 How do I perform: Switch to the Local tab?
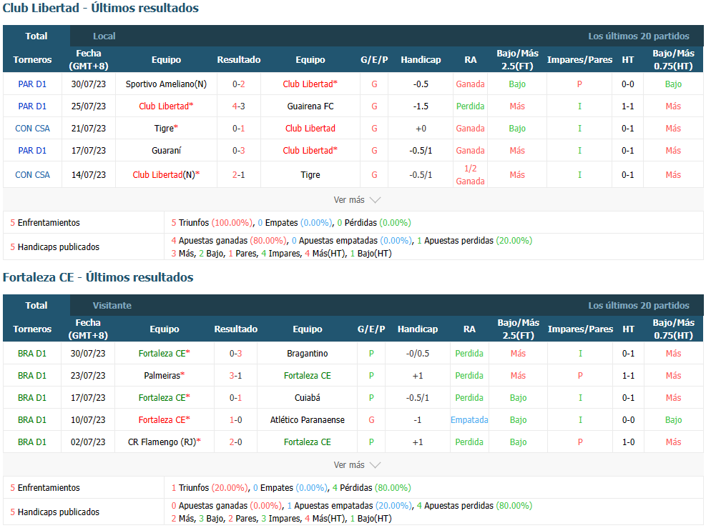(x=104, y=36)
